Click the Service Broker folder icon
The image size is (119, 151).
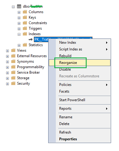[x=13, y=72]
